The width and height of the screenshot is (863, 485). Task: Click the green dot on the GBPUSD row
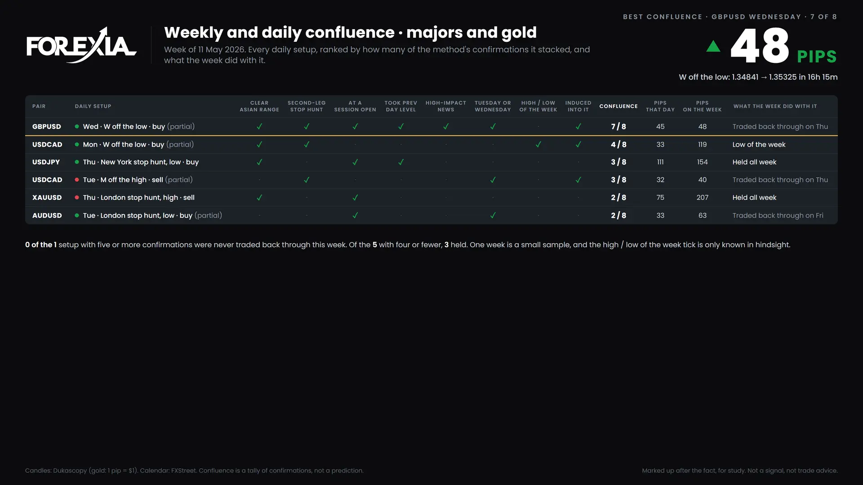77,127
